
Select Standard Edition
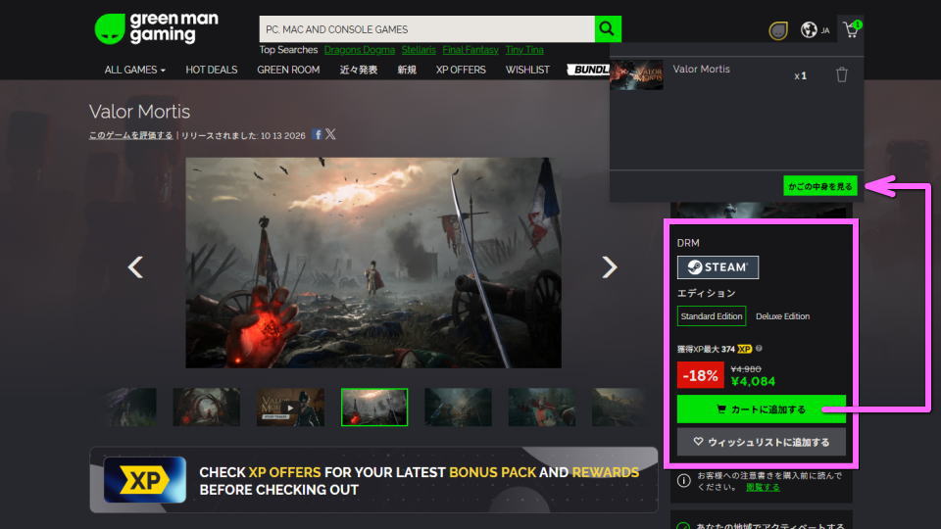click(712, 316)
